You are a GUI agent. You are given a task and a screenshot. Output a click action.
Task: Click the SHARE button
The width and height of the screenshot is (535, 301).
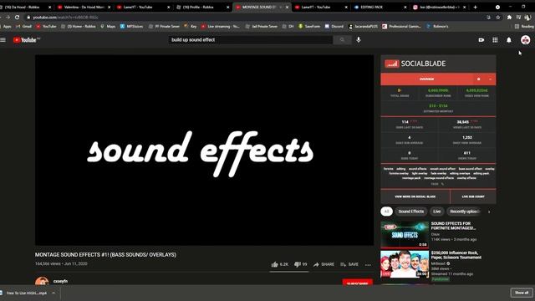pos(324,264)
